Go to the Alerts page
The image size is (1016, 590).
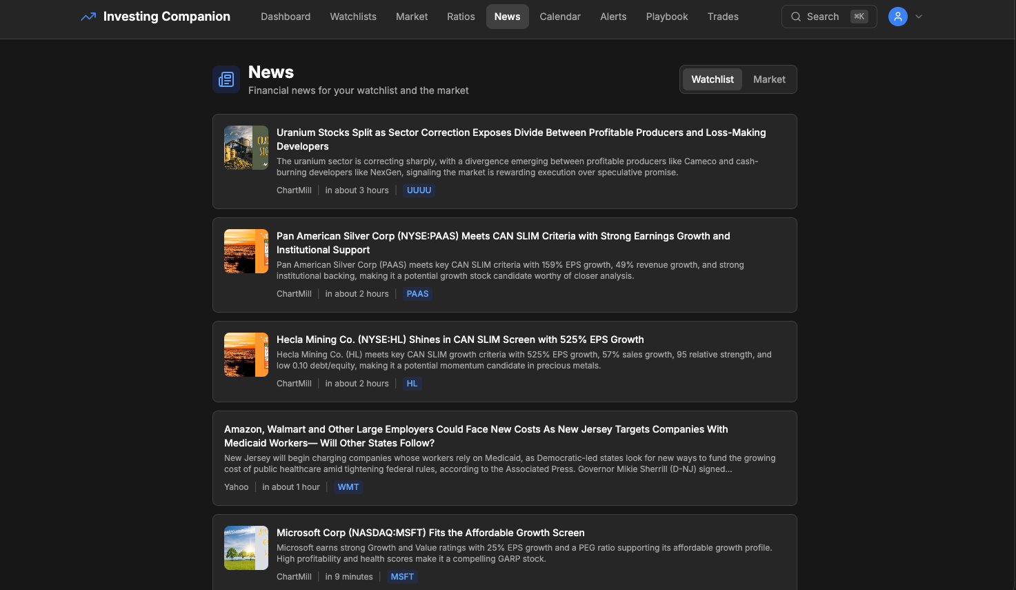click(613, 17)
